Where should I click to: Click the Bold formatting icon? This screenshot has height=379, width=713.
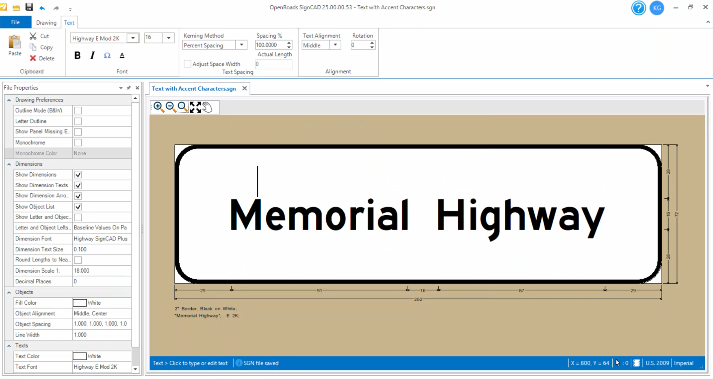[77, 56]
